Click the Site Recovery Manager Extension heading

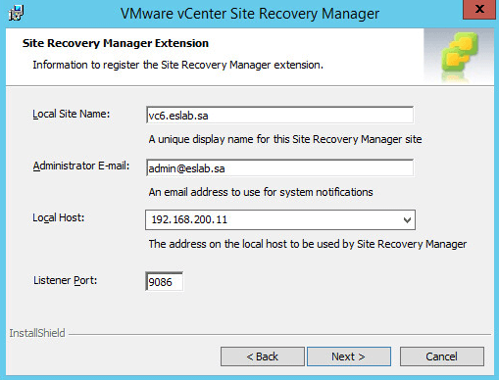(116, 43)
